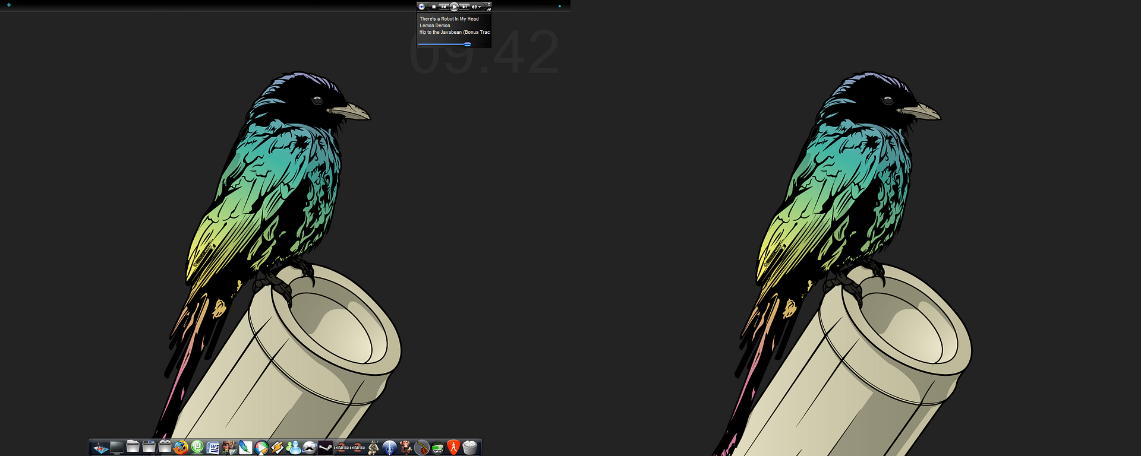
Task: Stop playback in the media player widget
Action: [x=434, y=7]
